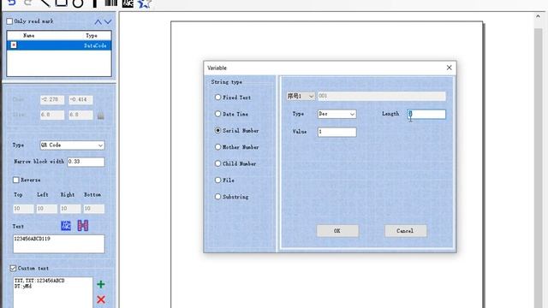The height and width of the screenshot is (308, 548).
Task: Select Mother Number string type
Action: [217, 147]
